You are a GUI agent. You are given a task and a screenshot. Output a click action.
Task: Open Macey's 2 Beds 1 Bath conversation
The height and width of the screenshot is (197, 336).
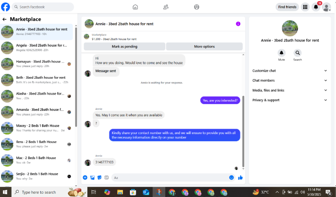[37, 128]
